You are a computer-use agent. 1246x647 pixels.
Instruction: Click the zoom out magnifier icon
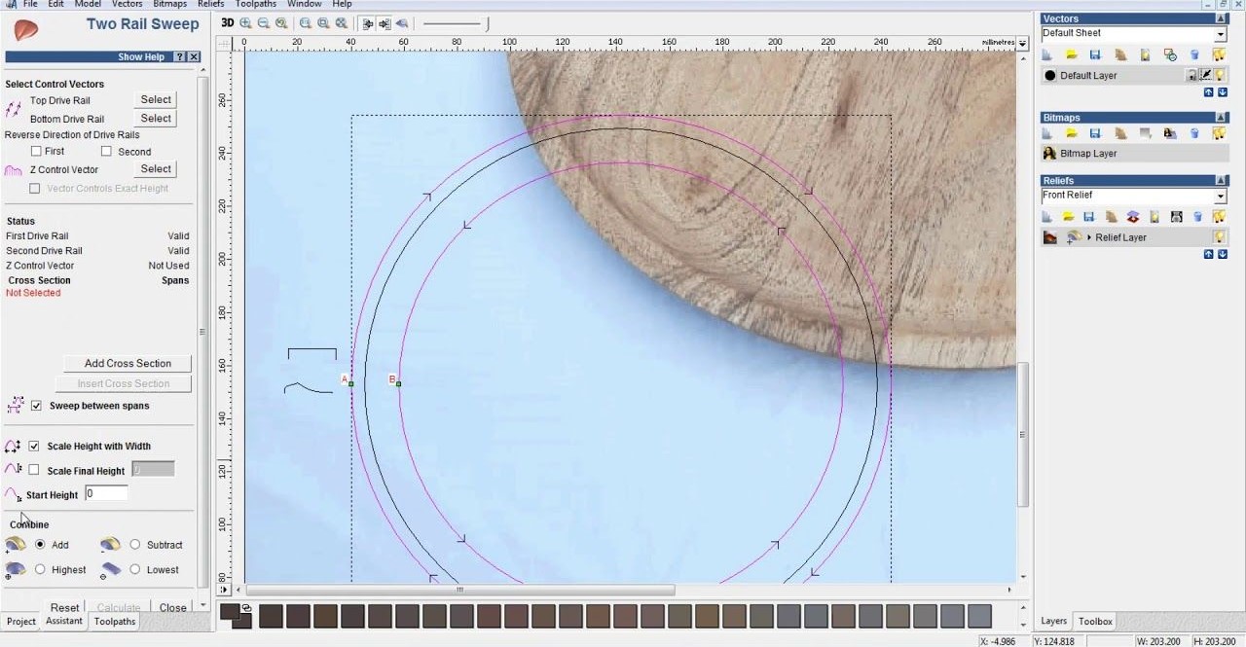point(263,23)
